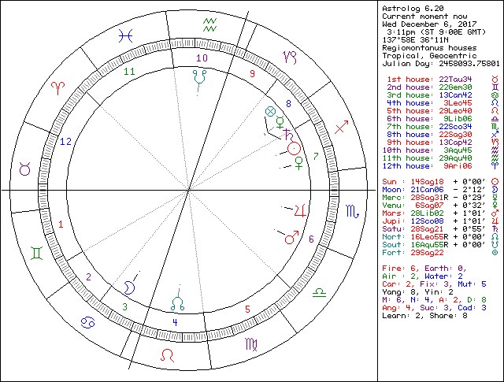Viewport: 504px width, 382px height.
Task: Click house number 11 in the wheel
Action: 129,72
